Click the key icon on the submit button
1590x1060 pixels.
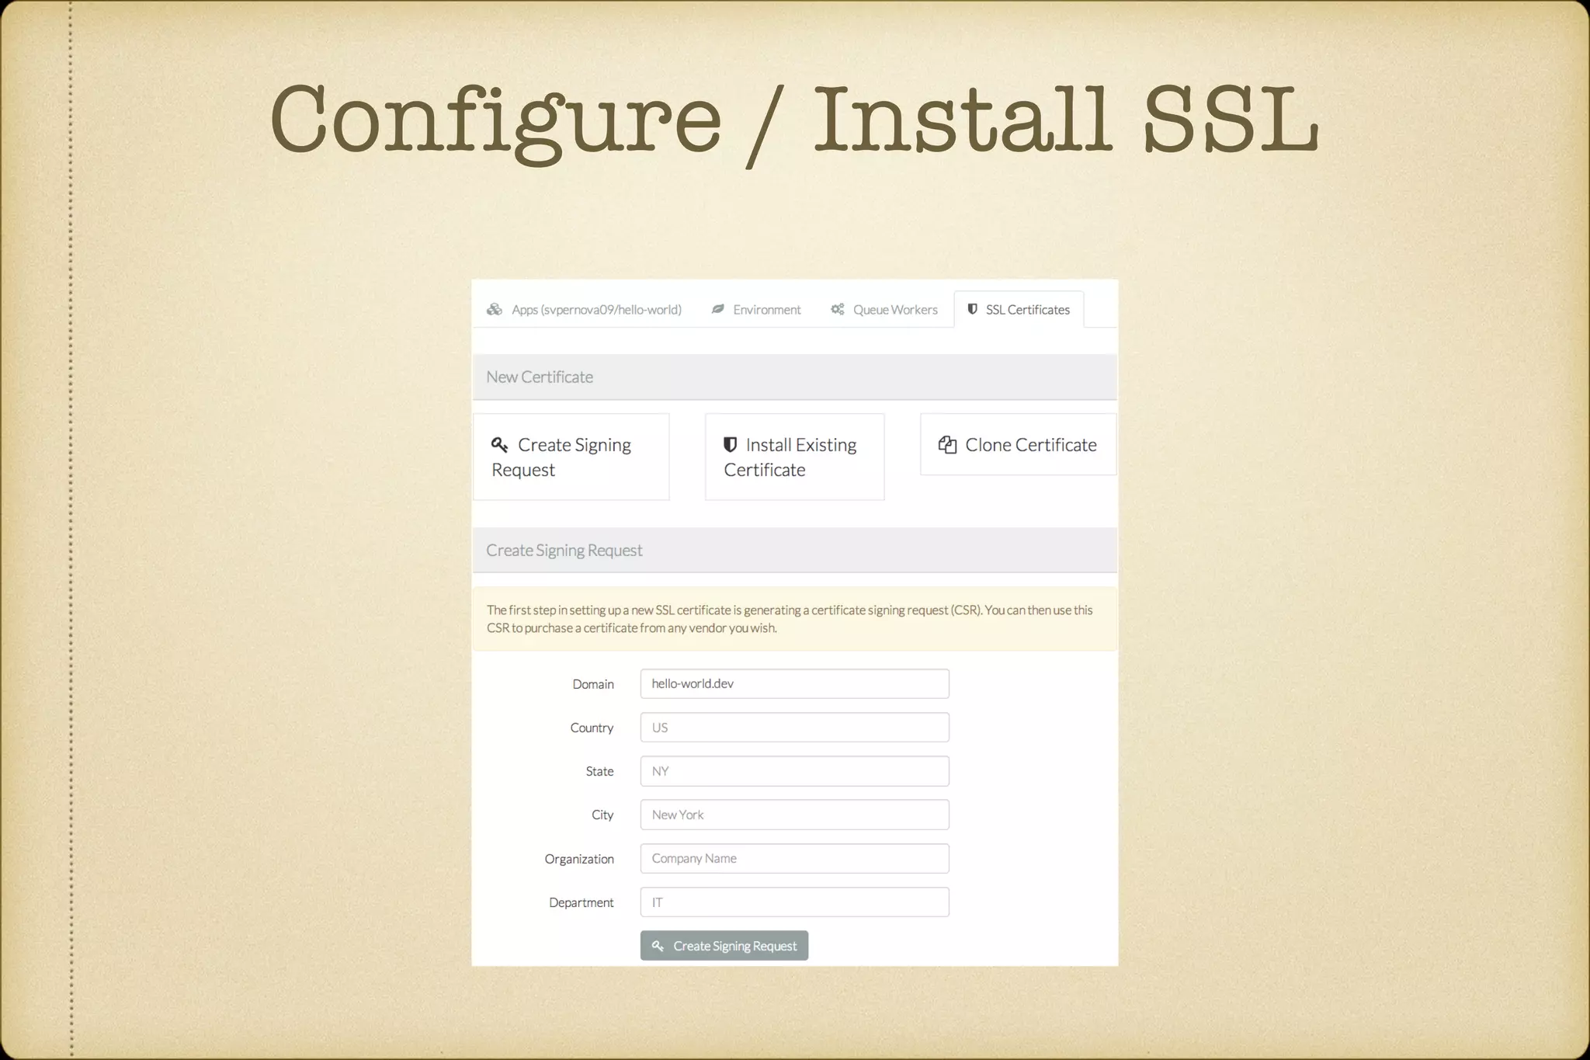[658, 946]
